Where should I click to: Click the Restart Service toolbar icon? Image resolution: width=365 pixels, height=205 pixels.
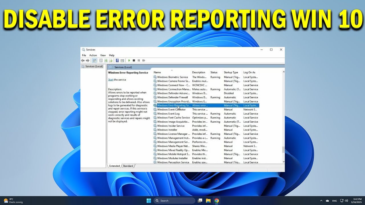(144, 60)
